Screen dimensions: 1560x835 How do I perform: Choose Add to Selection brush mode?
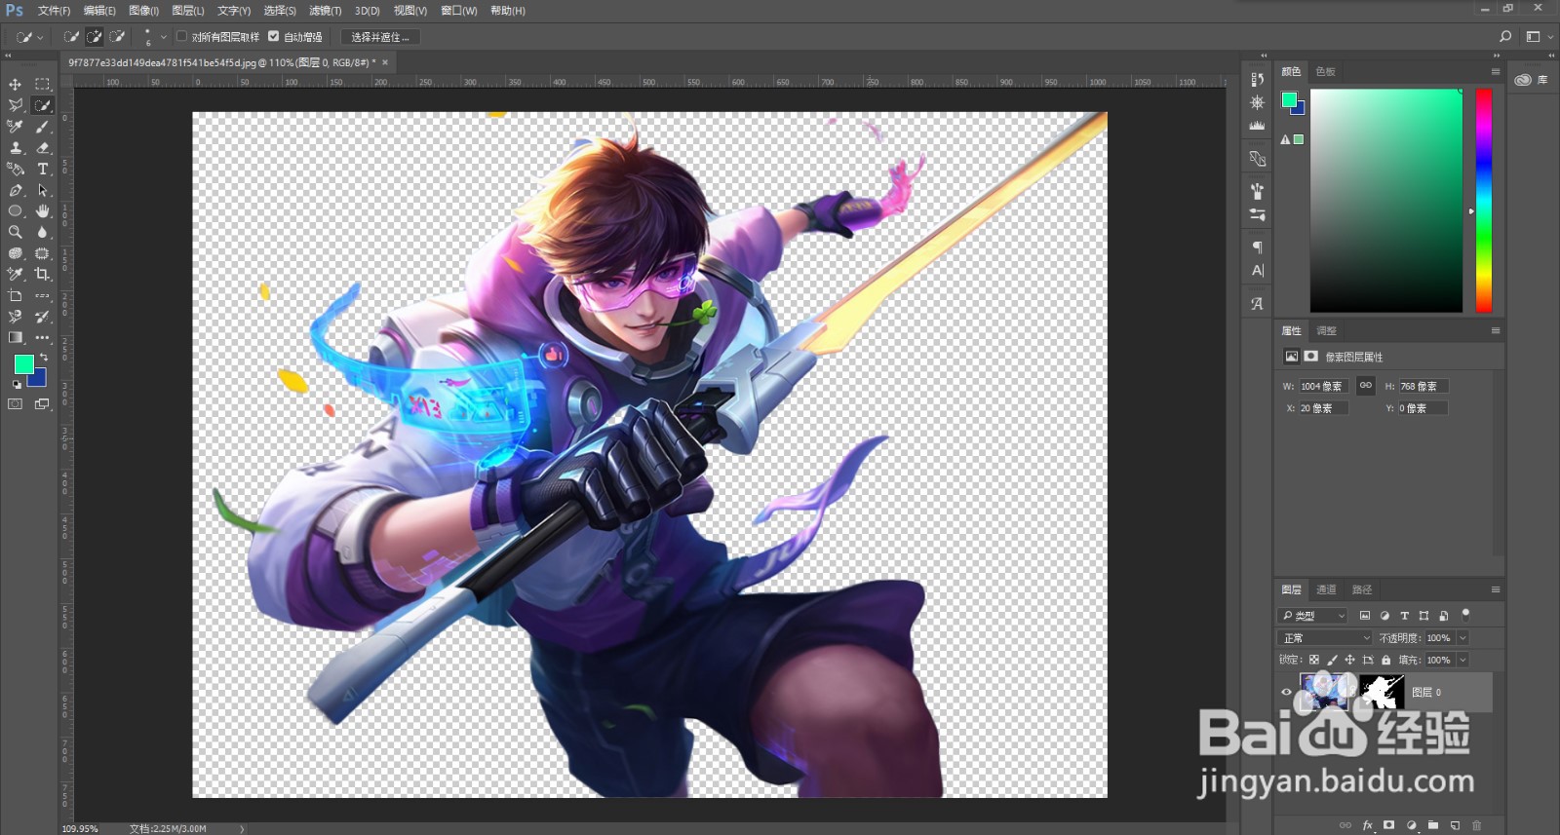(94, 37)
